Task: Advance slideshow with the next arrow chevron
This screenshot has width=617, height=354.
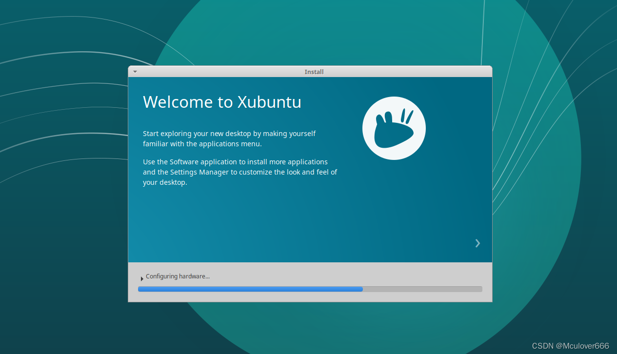Action: coord(478,243)
